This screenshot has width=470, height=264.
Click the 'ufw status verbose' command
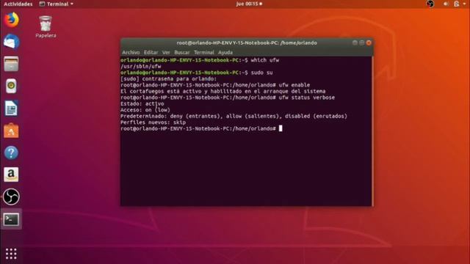pyautogui.click(x=307, y=98)
